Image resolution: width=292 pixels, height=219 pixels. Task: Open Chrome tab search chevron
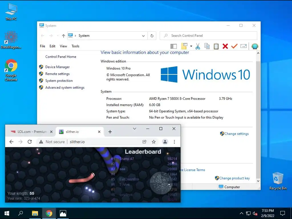click(135, 129)
